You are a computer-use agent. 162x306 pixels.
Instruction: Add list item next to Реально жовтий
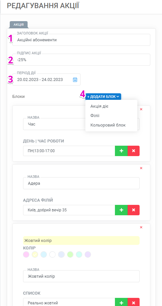pyautogui.click(x=121, y=302)
